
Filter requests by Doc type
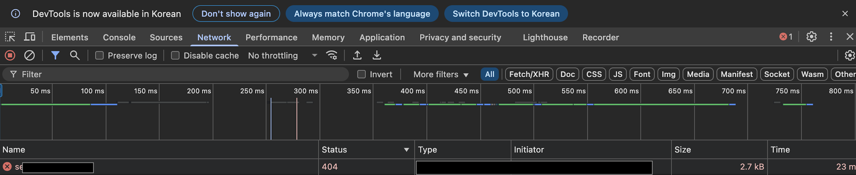pyautogui.click(x=568, y=74)
